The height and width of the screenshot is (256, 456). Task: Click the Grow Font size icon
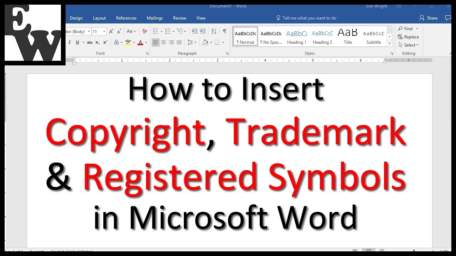pos(112,31)
